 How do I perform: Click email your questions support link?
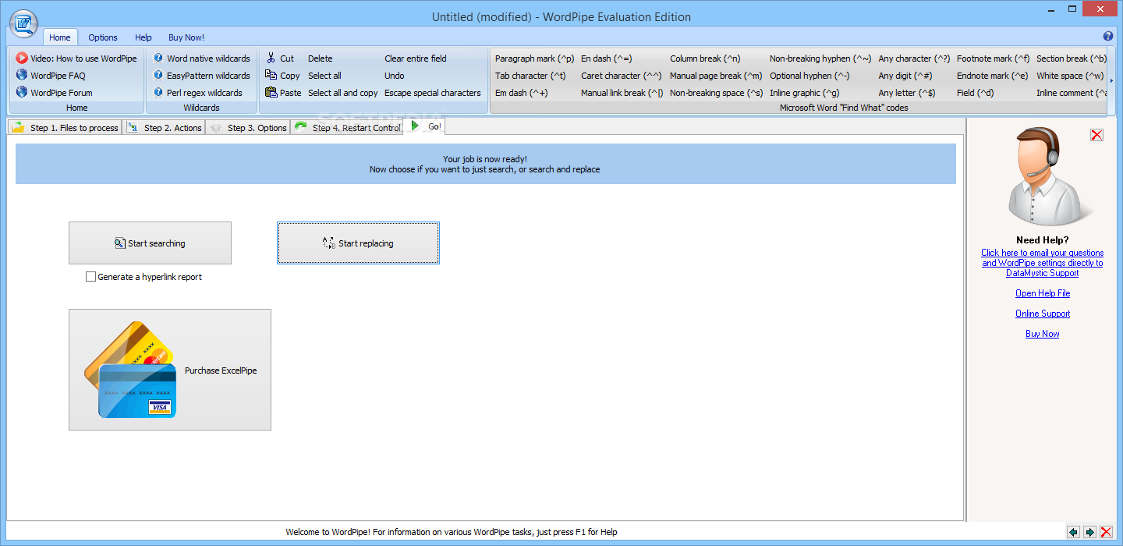tap(1042, 263)
